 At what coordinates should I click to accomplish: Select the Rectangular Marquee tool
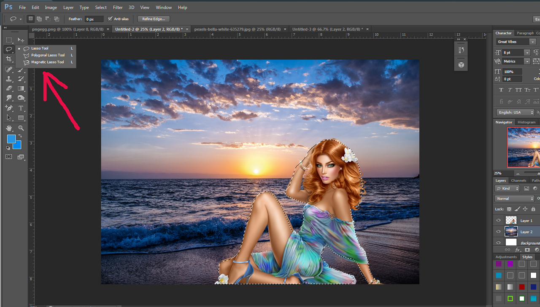[x=9, y=40]
